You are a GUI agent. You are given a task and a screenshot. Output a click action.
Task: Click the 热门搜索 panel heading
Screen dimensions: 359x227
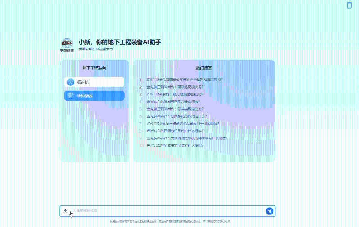pos(204,68)
